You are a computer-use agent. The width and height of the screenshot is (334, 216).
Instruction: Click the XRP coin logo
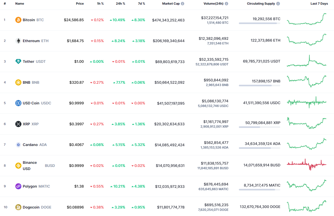tap(18, 124)
